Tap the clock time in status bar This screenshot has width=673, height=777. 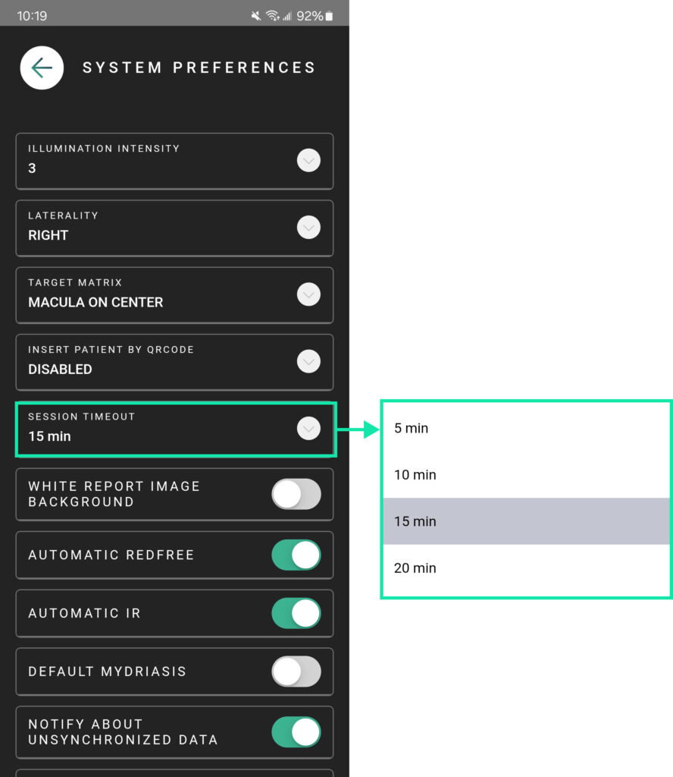(30, 16)
